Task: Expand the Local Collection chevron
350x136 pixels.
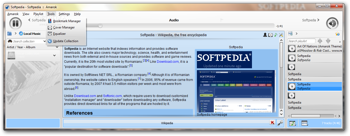Action: pyautogui.click(x=55, y=55)
